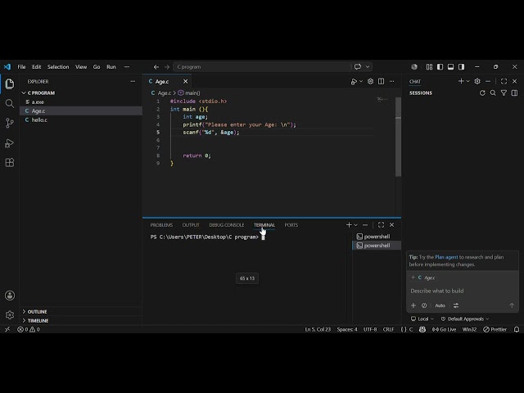
Task: Toggle sessions side layout icon
Action: tap(515, 93)
